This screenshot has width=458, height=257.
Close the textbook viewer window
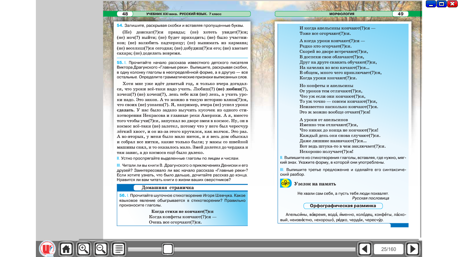453,4
